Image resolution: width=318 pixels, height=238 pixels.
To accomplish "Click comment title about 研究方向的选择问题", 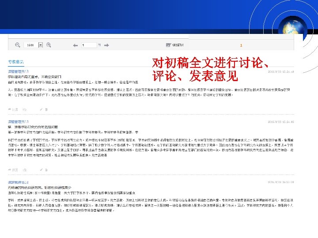I will click(x=33, y=127).
